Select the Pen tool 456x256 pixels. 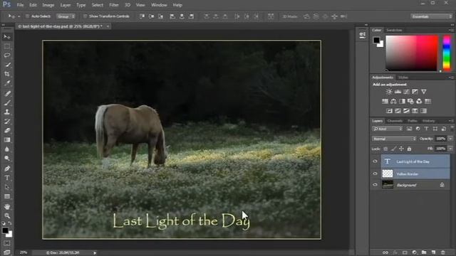[x=7, y=169]
